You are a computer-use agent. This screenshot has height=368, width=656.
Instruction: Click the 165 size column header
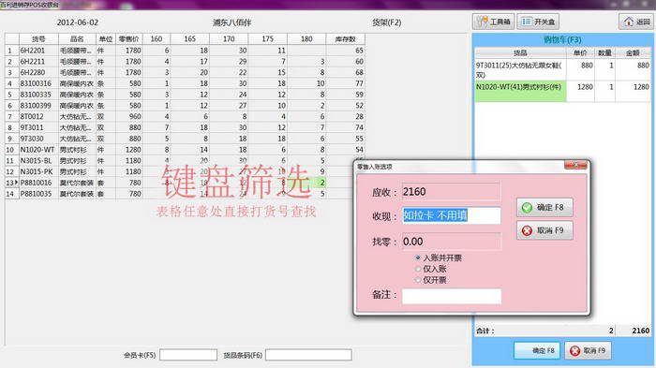[x=190, y=39]
